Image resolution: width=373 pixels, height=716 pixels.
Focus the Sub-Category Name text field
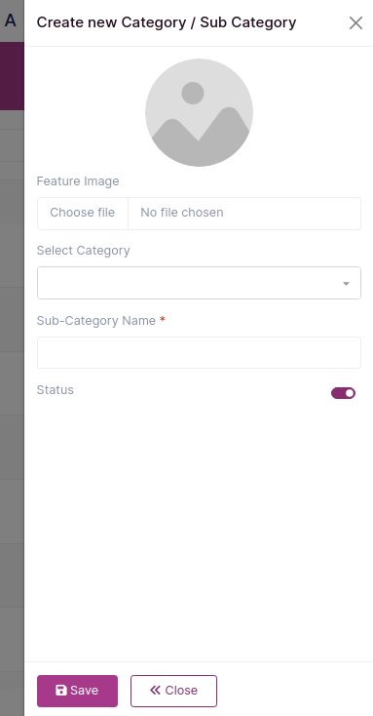[x=199, y=352]
